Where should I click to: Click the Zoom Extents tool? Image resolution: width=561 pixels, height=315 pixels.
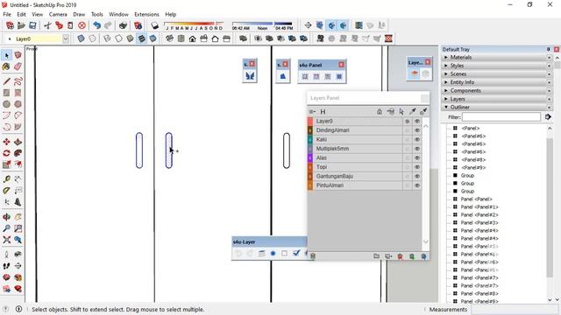[x=6, y=240]
